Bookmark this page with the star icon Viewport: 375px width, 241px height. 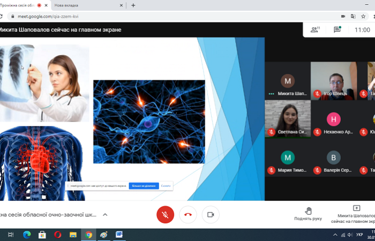(363, 16)
